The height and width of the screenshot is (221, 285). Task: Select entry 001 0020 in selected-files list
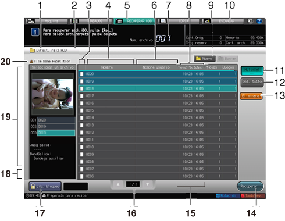[56, 120]
